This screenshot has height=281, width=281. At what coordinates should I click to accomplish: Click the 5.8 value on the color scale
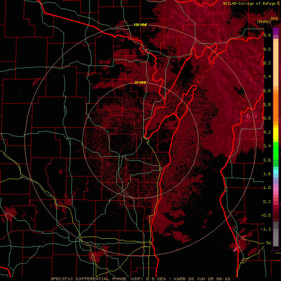tap(267, 105)
